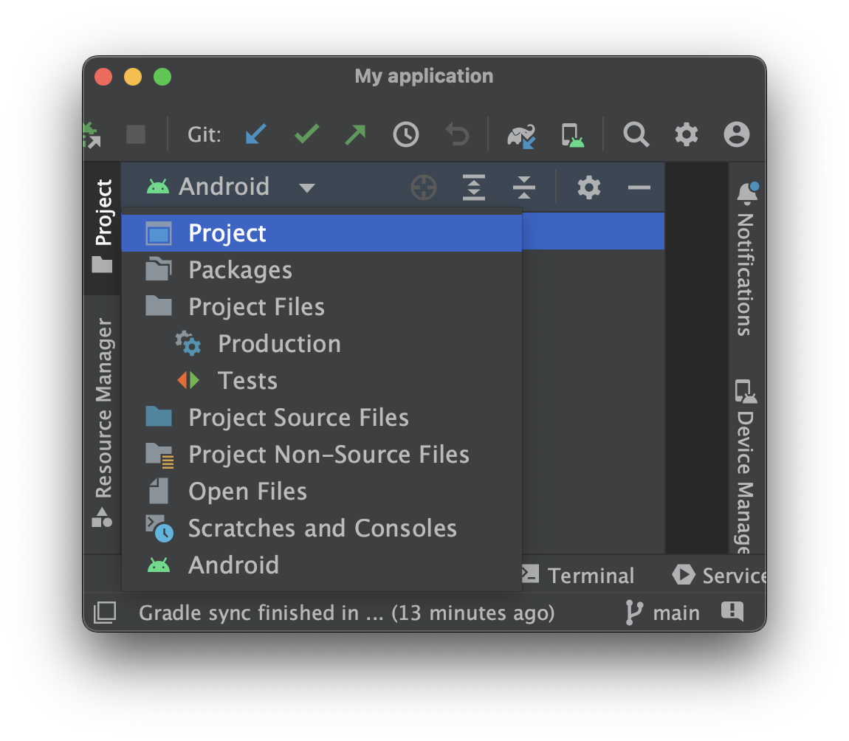
Task: Click the Expand All icon in Project panel
Action: [474, 187]
